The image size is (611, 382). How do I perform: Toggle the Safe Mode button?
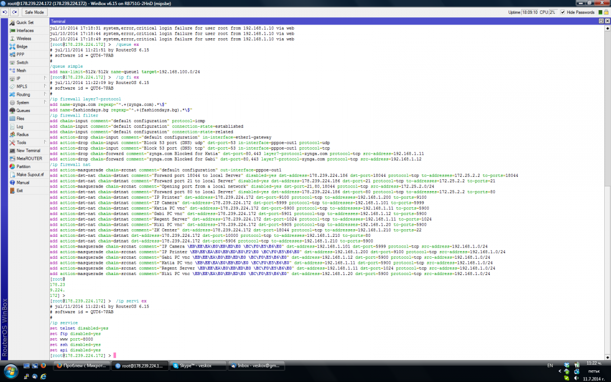pos(35,12)
